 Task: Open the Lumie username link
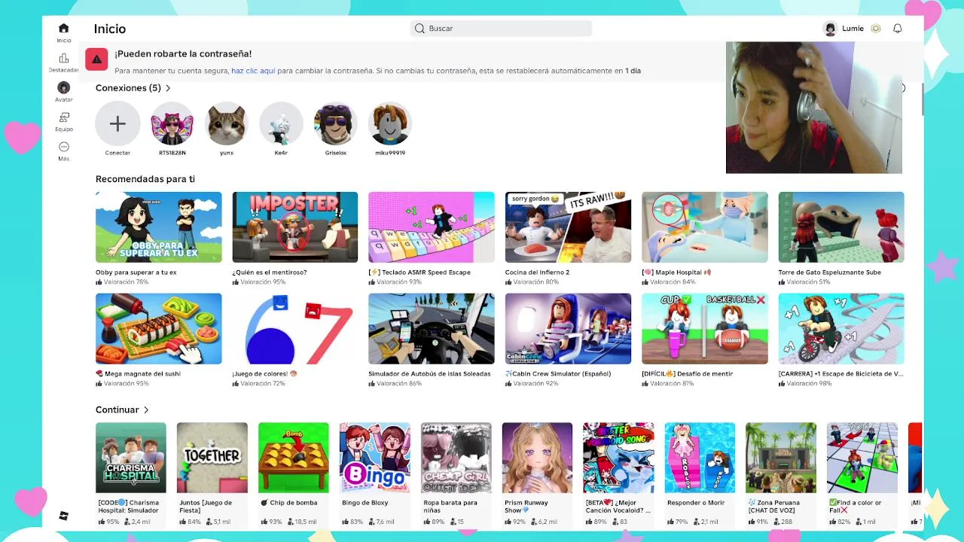point(853,29)
